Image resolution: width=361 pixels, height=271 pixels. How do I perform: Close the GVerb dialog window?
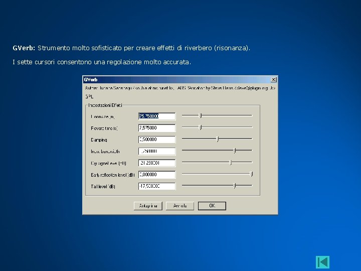274,80
